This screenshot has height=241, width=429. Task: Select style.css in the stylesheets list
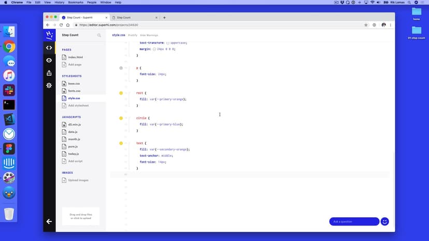tap(74, 98)
